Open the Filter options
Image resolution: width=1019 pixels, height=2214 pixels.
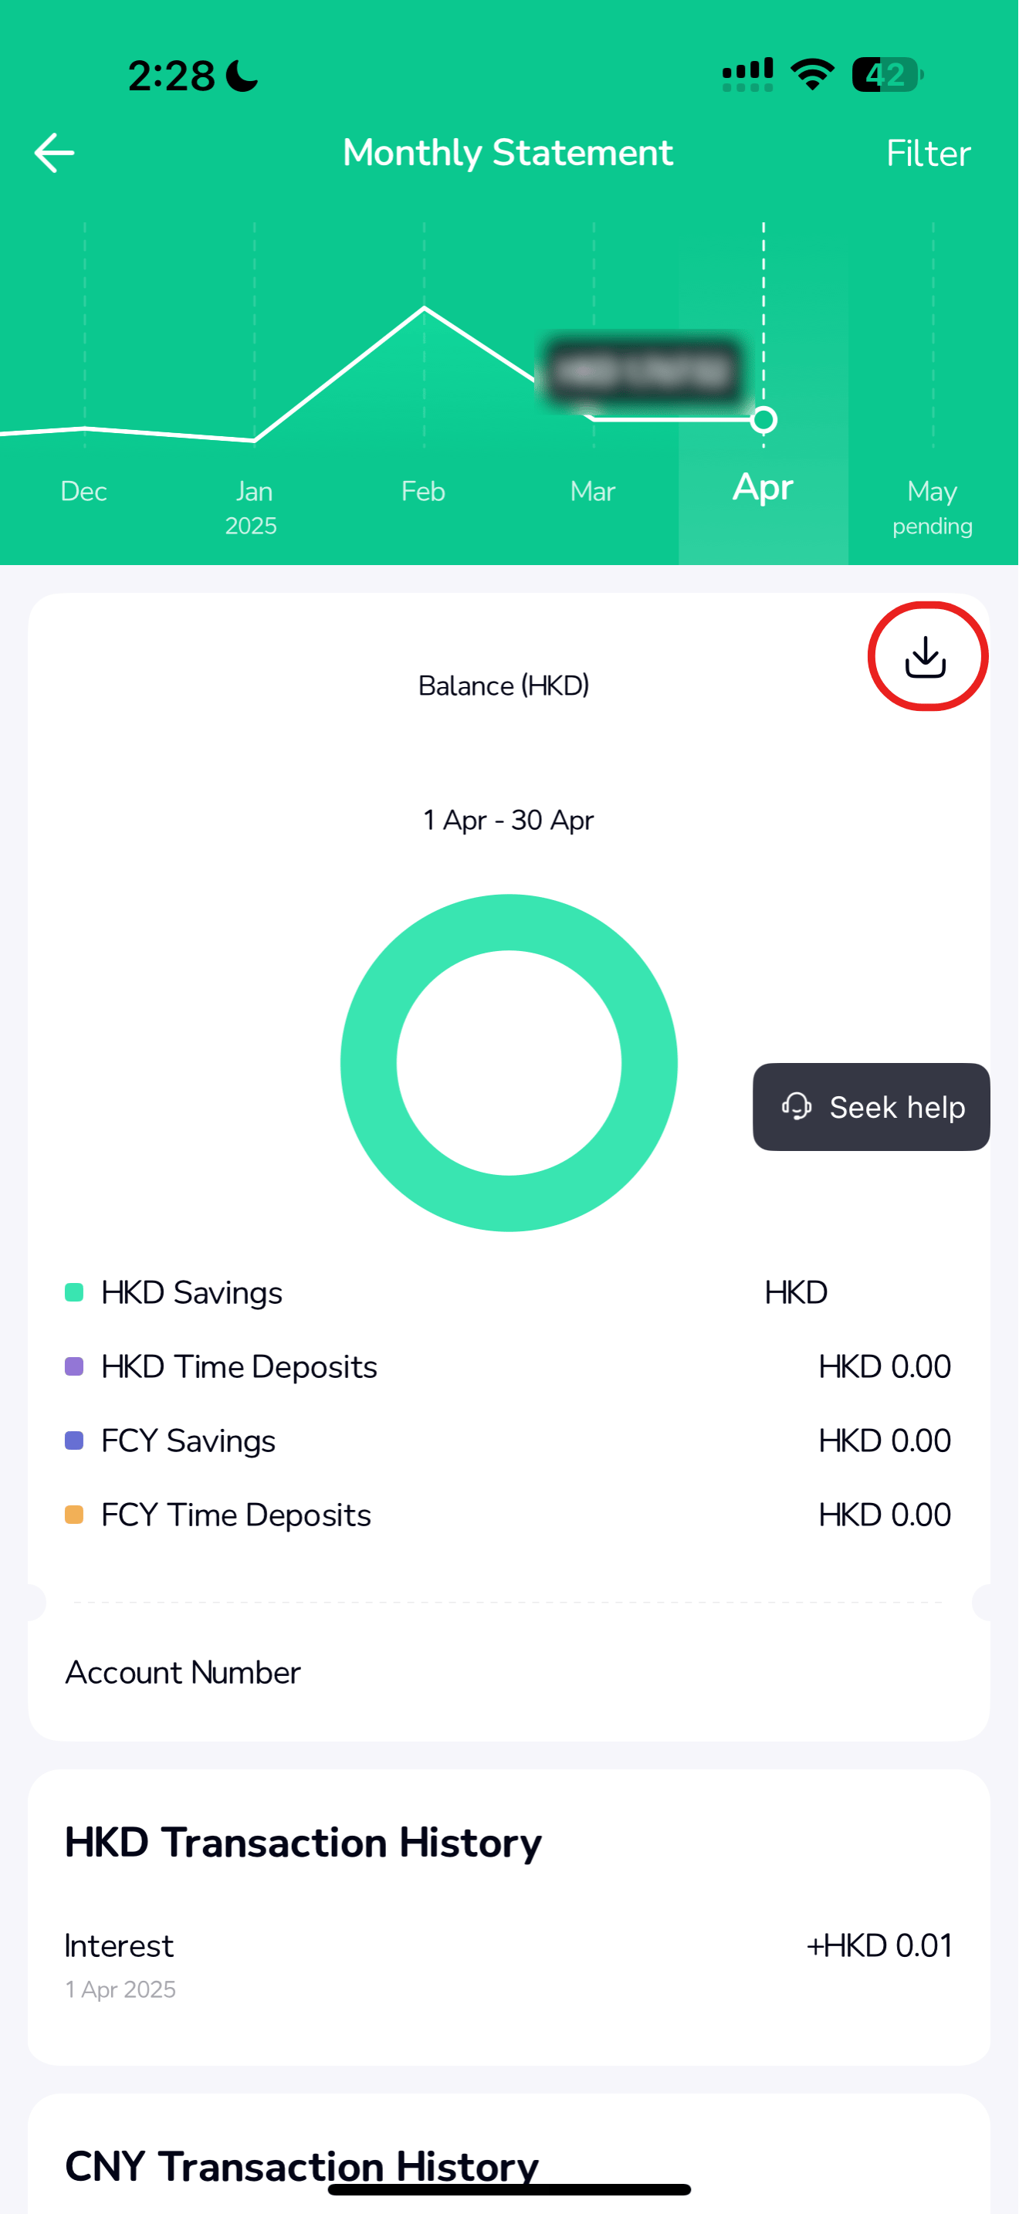point(928,154)
